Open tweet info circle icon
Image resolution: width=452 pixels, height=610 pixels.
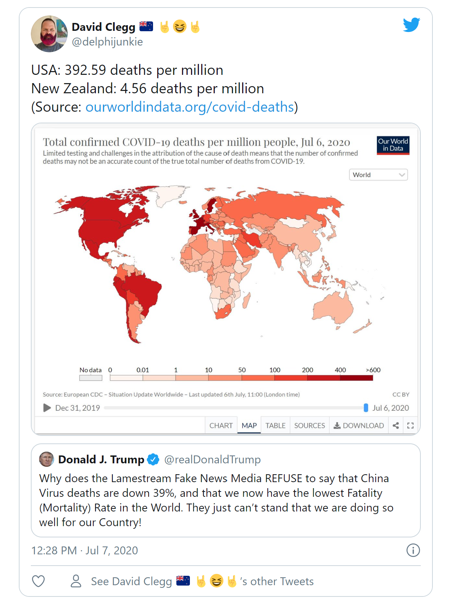pyautogui.click(x=413, y=550)
